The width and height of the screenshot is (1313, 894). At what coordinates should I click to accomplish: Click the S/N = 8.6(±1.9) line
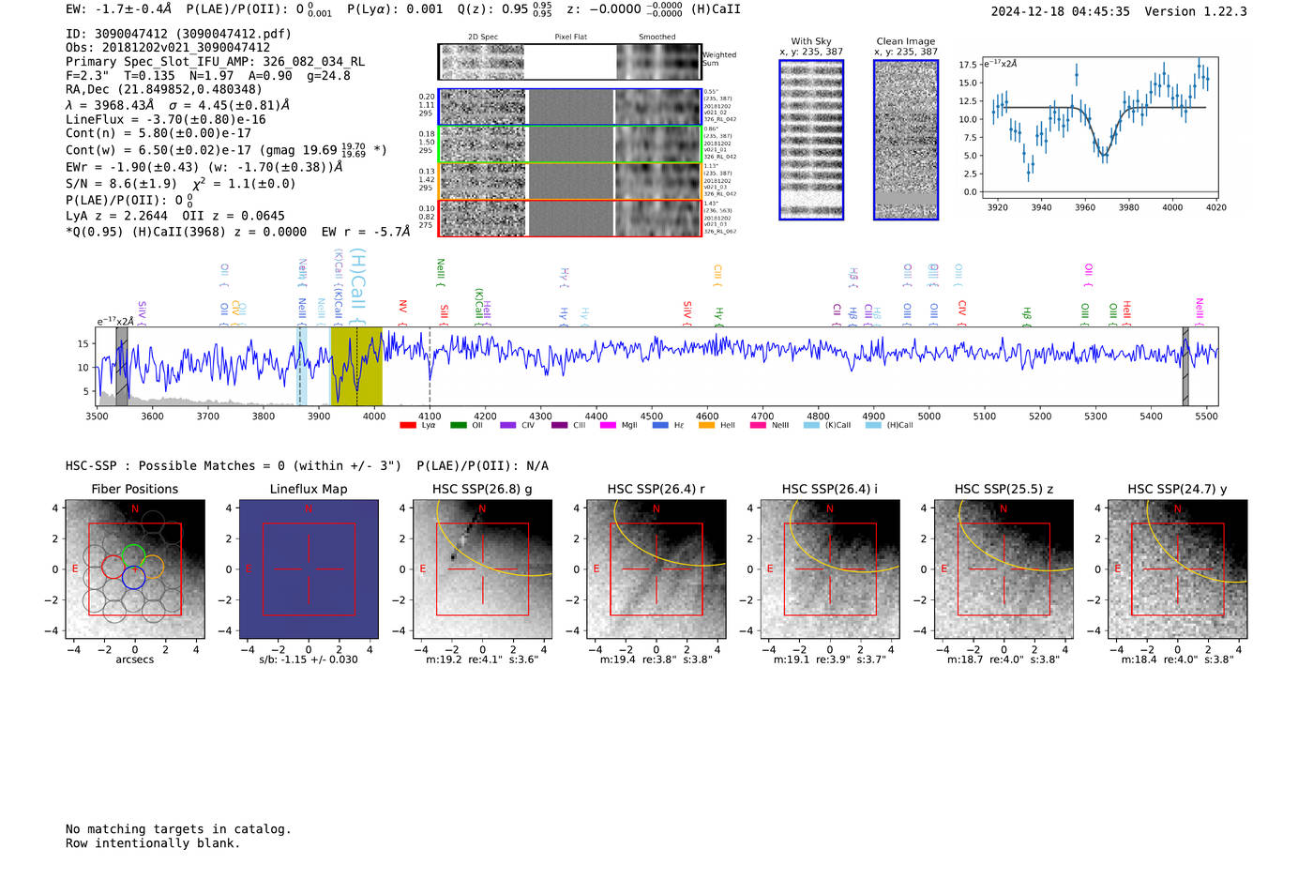click(180, 184)
